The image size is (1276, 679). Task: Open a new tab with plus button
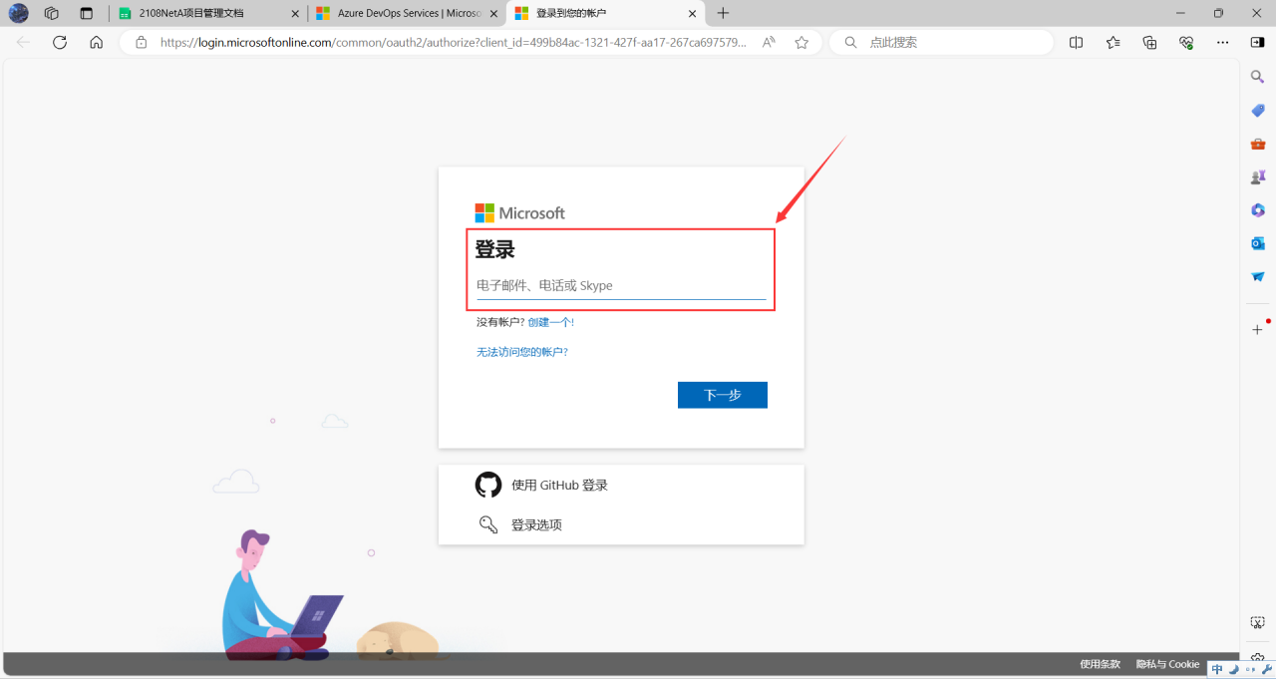[x=724, y=13]
